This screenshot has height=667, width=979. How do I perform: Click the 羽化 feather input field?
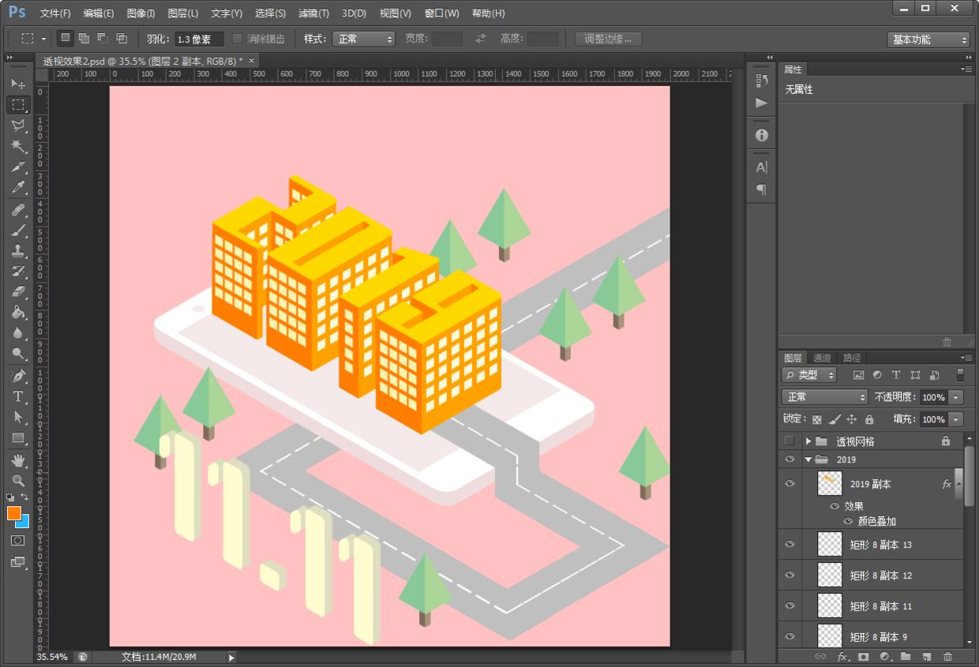point(199,39)
